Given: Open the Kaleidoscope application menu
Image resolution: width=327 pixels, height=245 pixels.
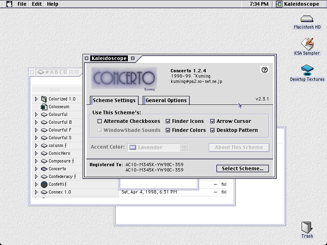Looking at the screenshot, I should pyautogui.click(x=298, y=4).
